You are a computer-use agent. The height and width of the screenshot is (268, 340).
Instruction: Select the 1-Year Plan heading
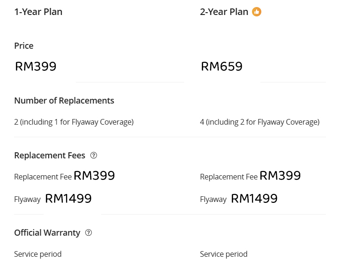click(38, 12)
